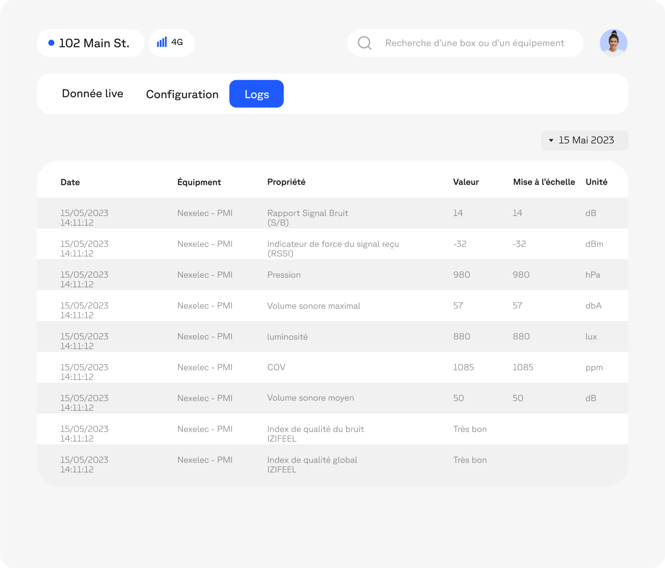Focus the box or equipment search field
Viewport: 665px width, 568px height.
pos(474,43)
